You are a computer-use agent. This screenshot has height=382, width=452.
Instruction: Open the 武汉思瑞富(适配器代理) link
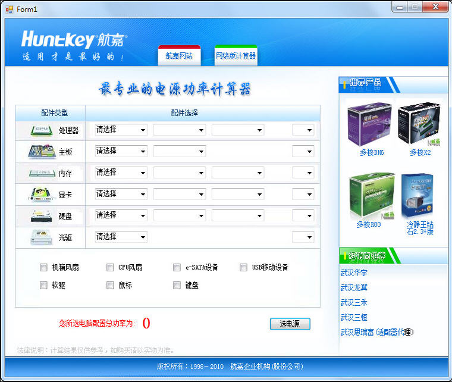(376, 332)
